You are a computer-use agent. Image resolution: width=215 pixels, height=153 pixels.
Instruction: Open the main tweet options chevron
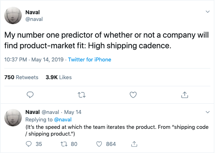(x=208, y=12)
